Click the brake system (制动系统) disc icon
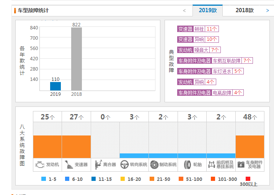The width and height of the screenshot is (274, 195). click(x=154, y=165)
